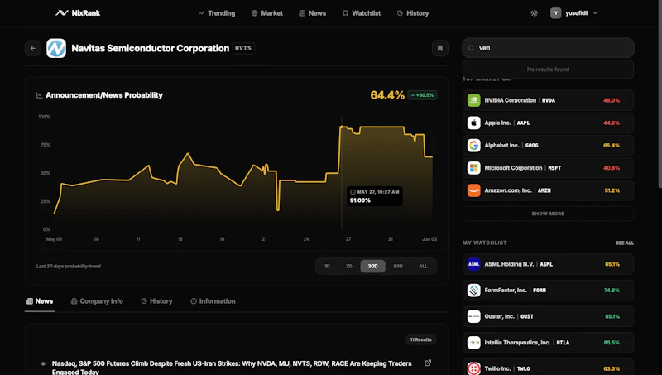Open Amazon.com, Inc. AMZN row
Screen dimensions: 662x375
548,190
